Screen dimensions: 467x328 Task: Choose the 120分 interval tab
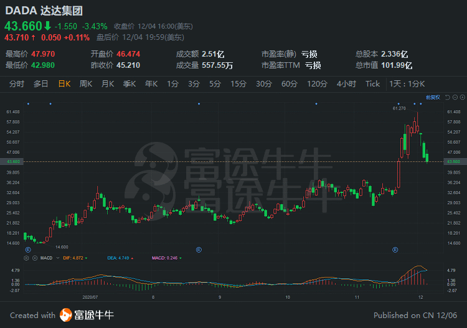317,84
